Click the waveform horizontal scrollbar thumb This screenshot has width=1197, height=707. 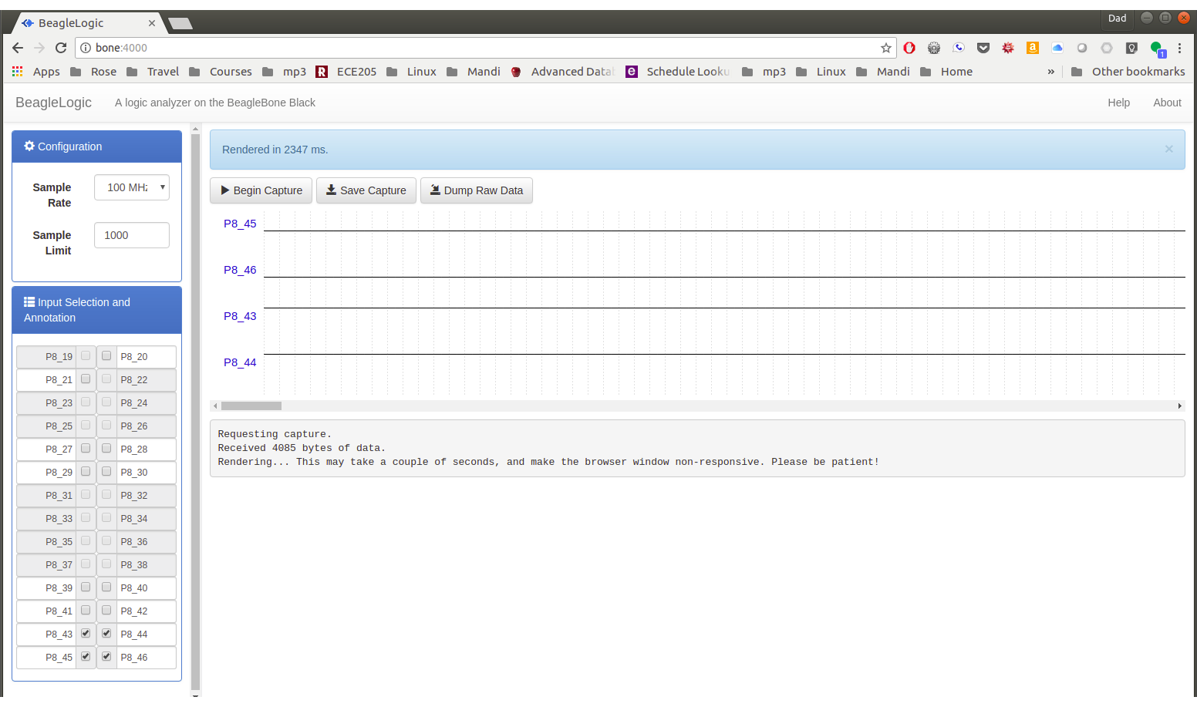251,406
